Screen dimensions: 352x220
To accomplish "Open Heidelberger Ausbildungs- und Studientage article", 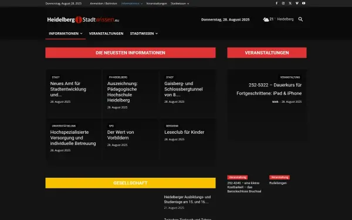I will point(187,199).
